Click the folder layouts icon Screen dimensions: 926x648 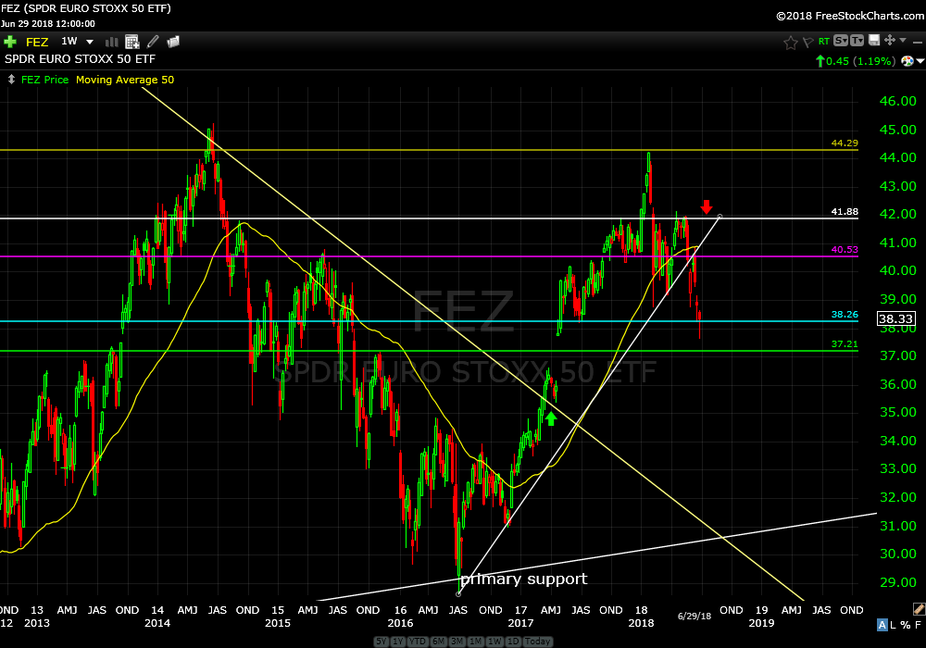pyautogui.click(x=173, y=42)
